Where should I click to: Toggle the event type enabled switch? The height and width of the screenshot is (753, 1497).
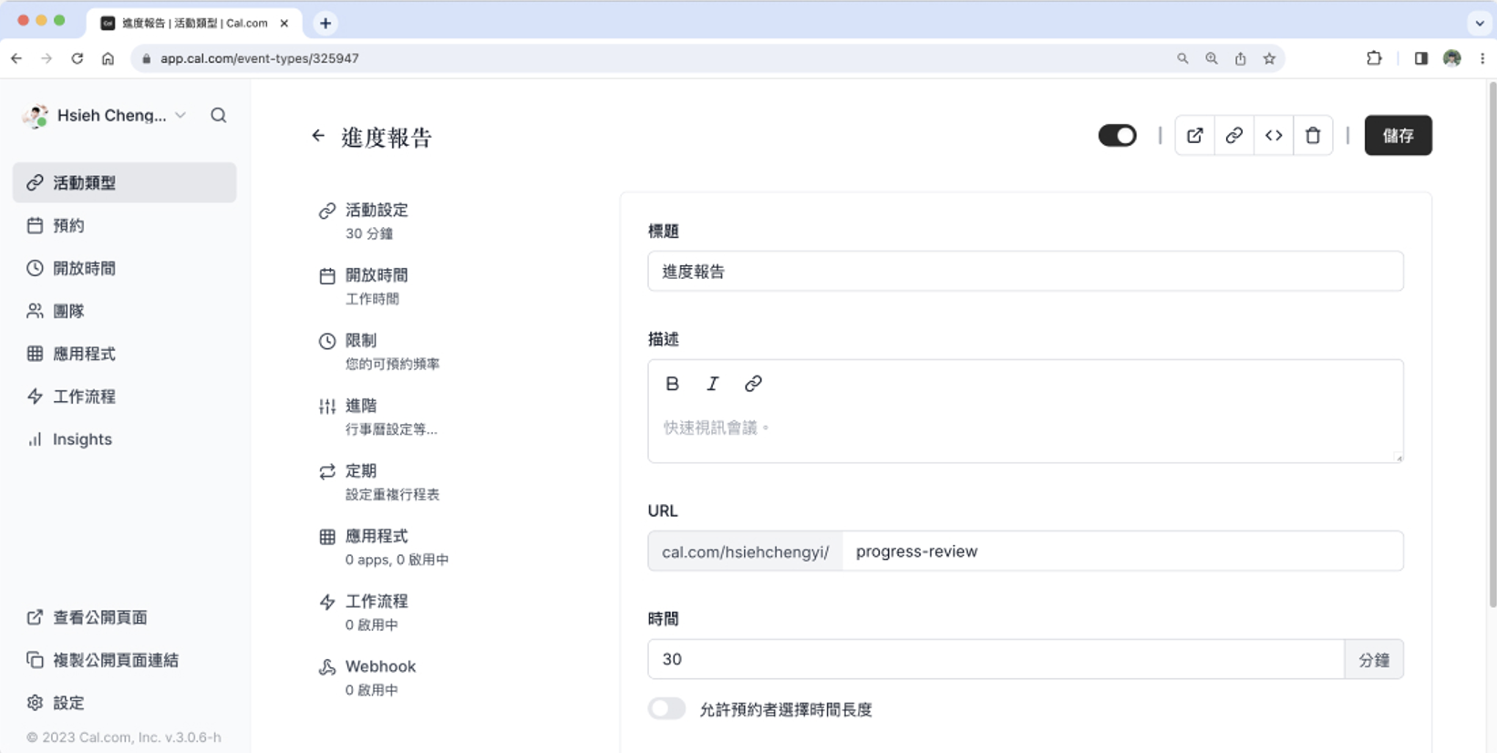coord(1117,136)
